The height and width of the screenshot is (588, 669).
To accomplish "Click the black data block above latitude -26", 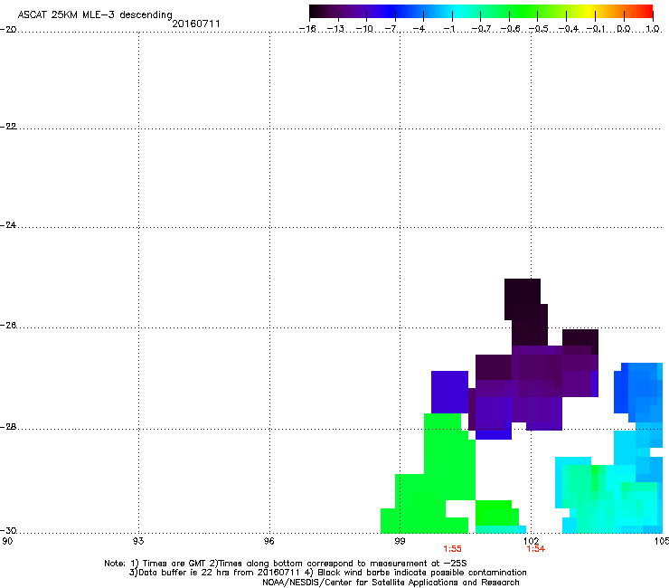I will [526, 312].
